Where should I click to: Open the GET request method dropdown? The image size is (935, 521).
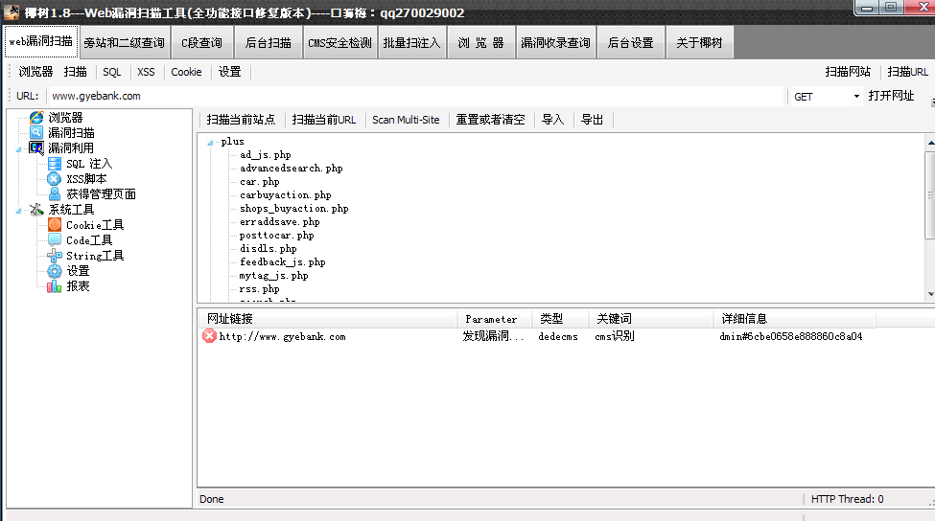click(856, 97)
